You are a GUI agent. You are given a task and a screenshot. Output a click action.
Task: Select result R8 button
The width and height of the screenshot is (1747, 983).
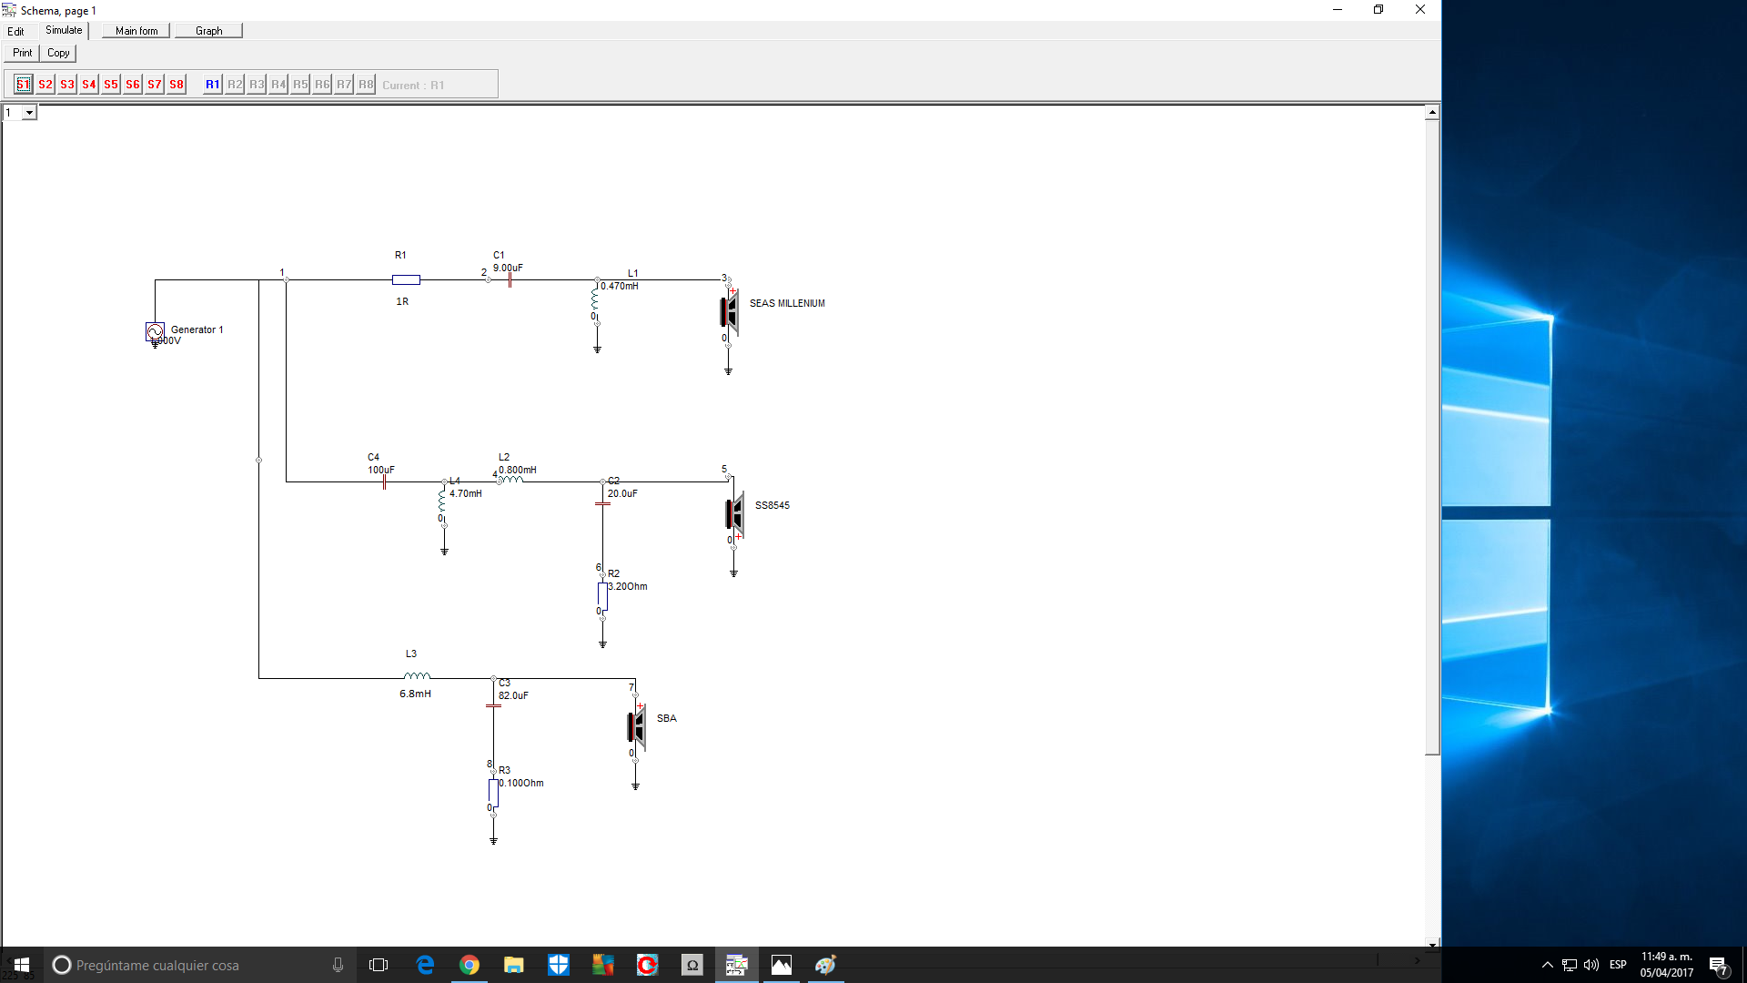coord(366,85)
